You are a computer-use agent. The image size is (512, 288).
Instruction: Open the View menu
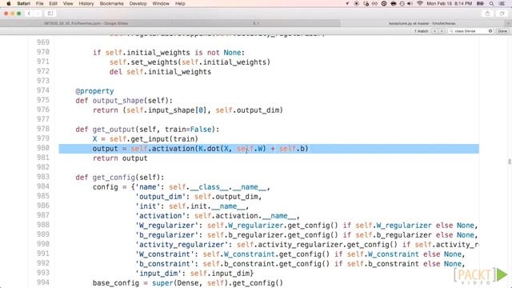(x=68, y=3)
